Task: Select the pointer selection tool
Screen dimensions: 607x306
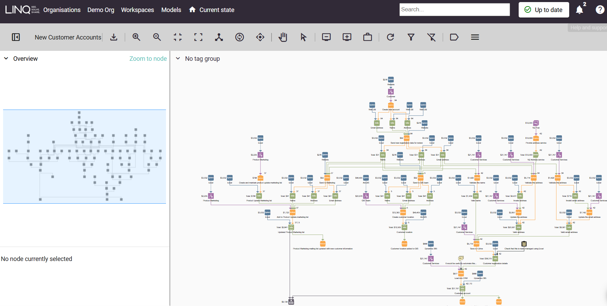Action: (x=303, y=37)
